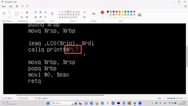188x106 pixels.
Task: Choose yellow from the palette
Action: [122, 12]
